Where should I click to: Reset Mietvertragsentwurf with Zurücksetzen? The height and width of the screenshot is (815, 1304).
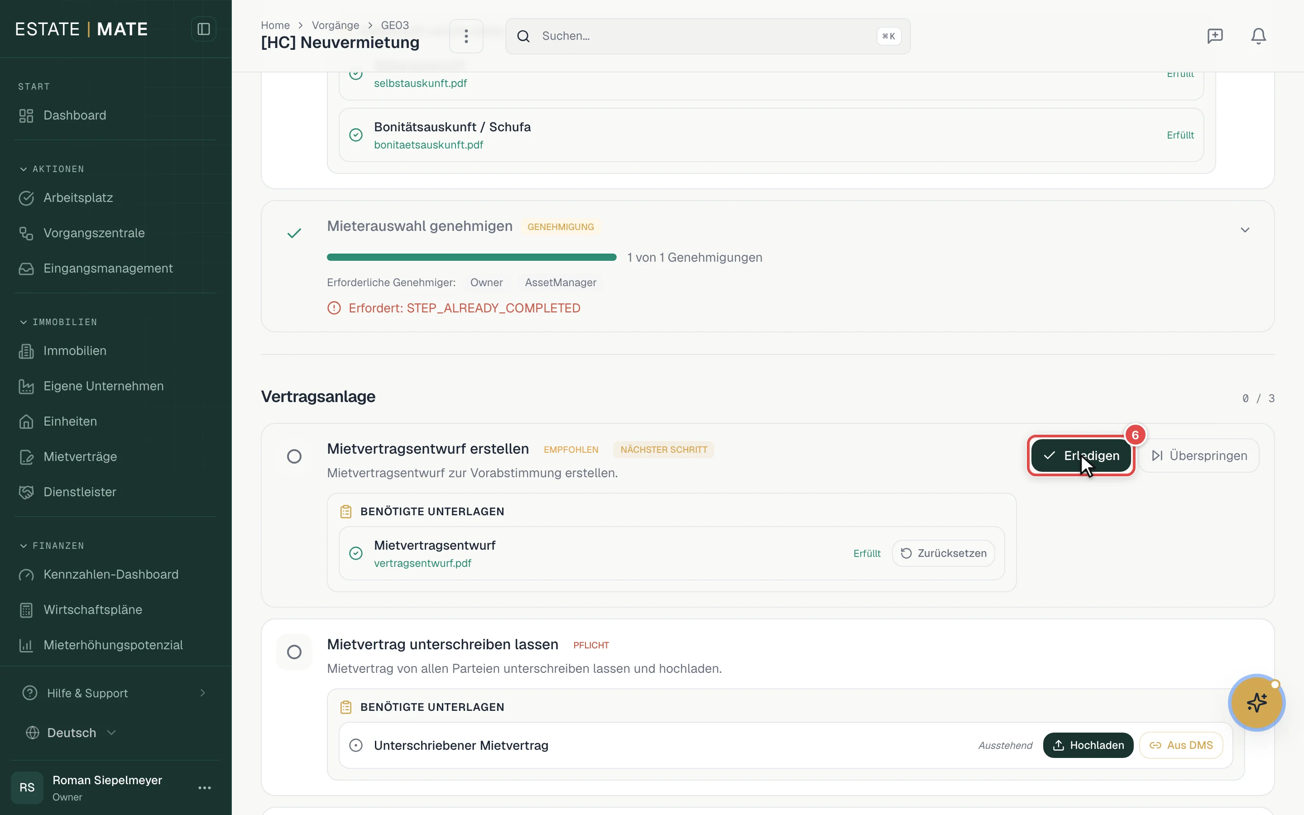click(943, 554)
